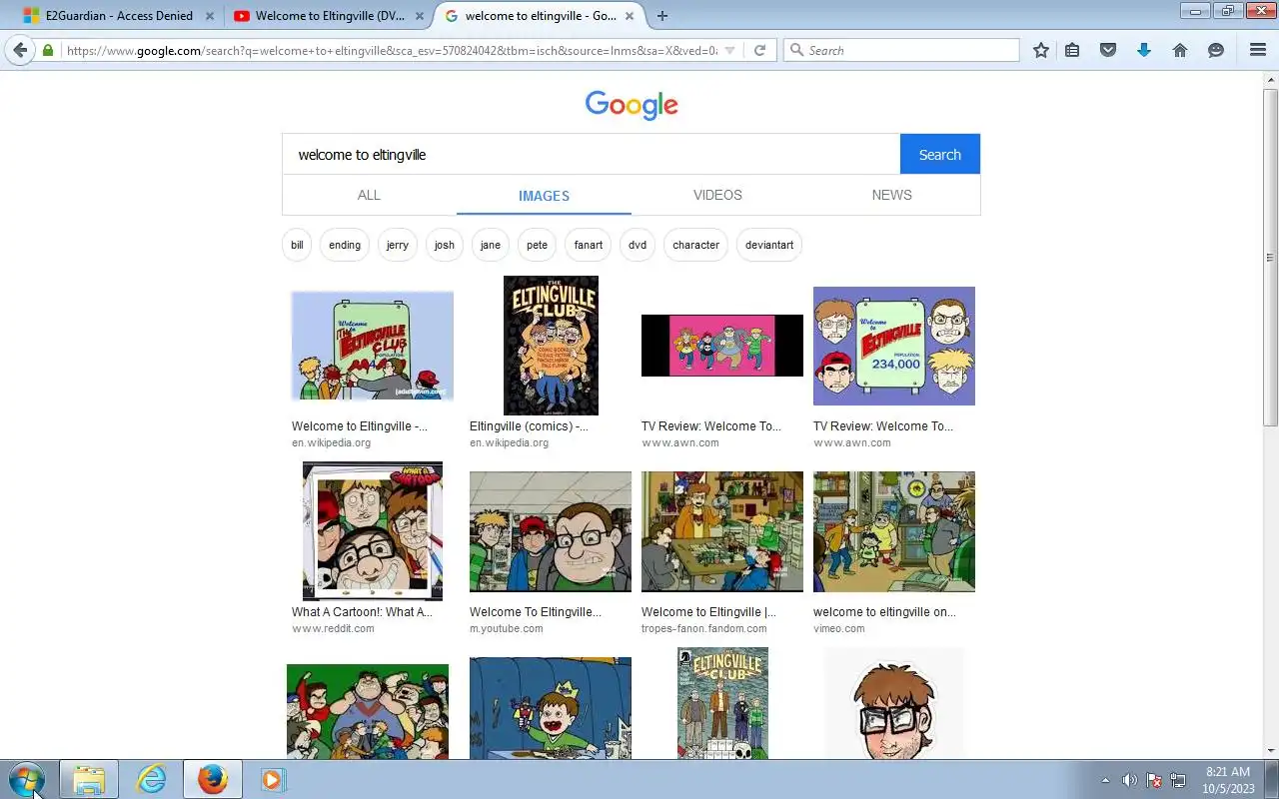Open the volume speaker tray icon
Screen dimensions: 1279x799
[x=1129, y=780]
